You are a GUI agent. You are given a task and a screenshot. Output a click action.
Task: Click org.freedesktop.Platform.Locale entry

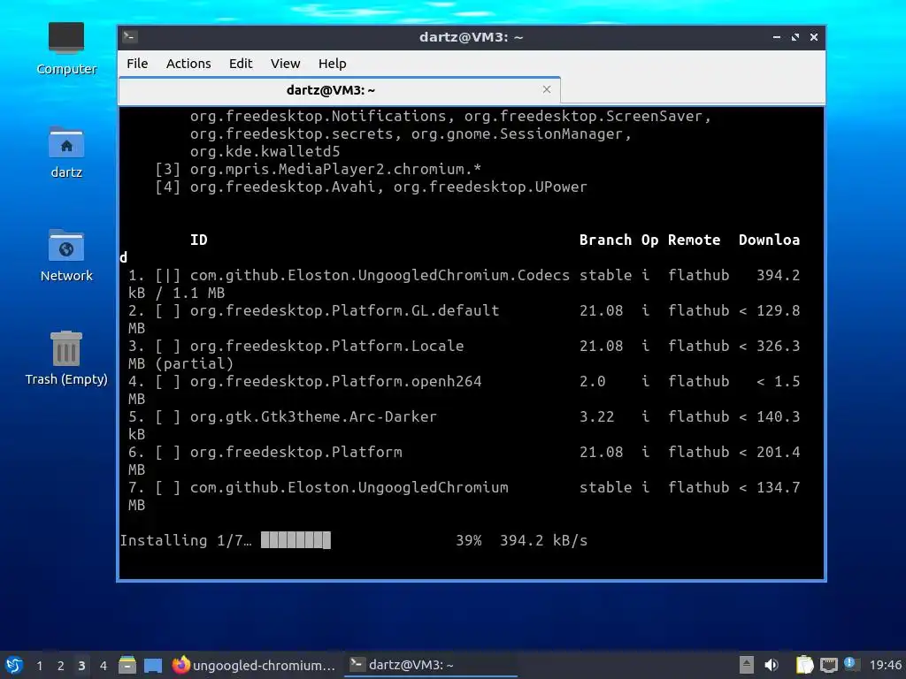pos(327,346)
